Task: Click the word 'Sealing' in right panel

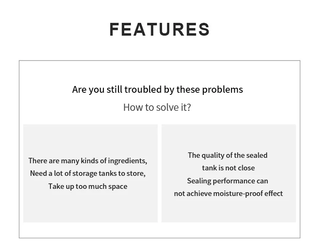Action: pos(199,181)
